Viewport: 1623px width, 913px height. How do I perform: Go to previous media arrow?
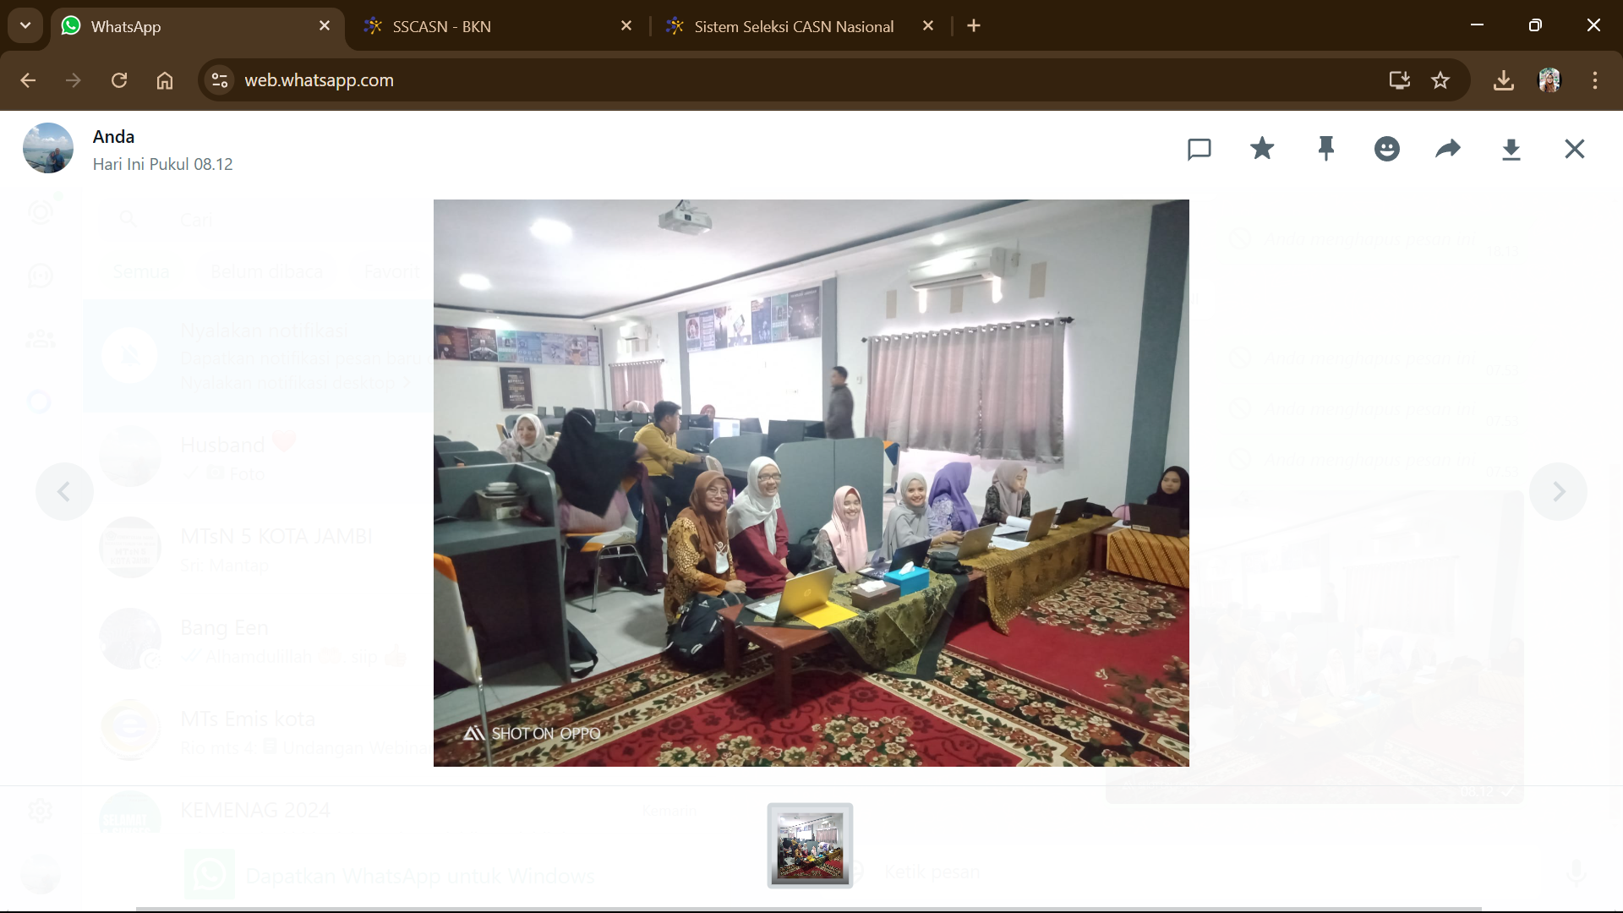63,491
